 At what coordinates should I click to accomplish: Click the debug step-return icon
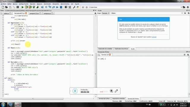click(53, 7)
